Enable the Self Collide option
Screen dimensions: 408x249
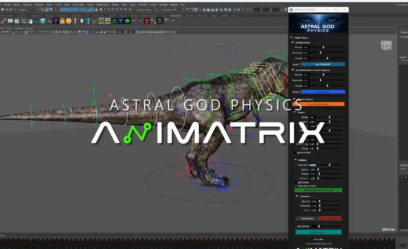pos(295,182)
